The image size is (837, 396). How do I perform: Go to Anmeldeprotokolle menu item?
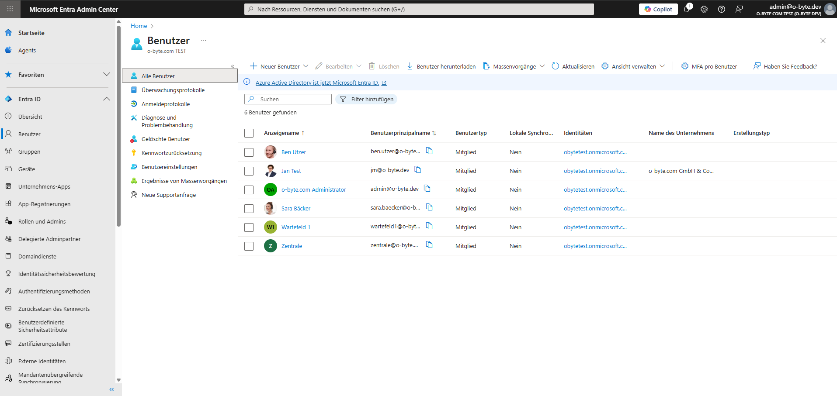(x=166, y=104)
